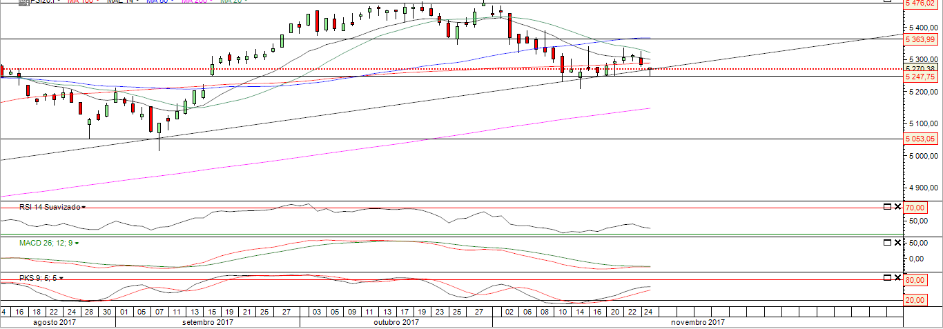Image resolution: width=943 pixels, height=329 pixels.
Task: Open the PKS 9; 5; 5 dropdown
Action: pos(61,278)
